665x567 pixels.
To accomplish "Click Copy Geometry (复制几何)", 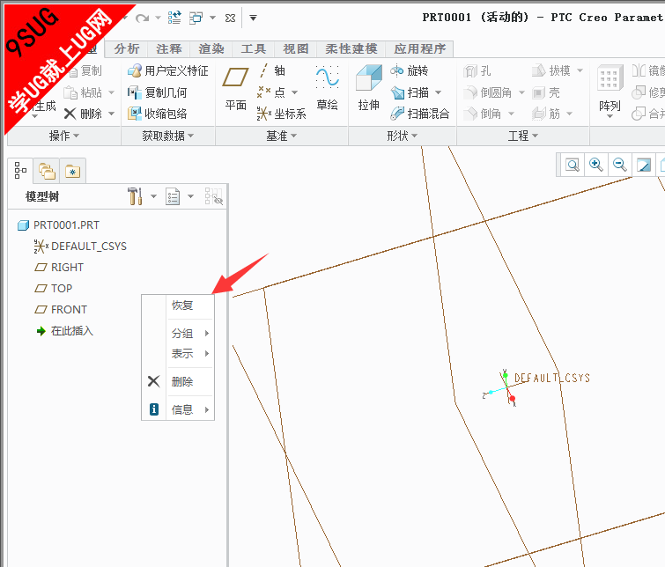I will point(158,92).
